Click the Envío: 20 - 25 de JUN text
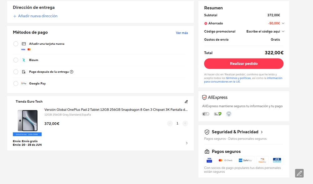This screenshot has width=313, height=184. pyautogui.click(x=27, y=145)
